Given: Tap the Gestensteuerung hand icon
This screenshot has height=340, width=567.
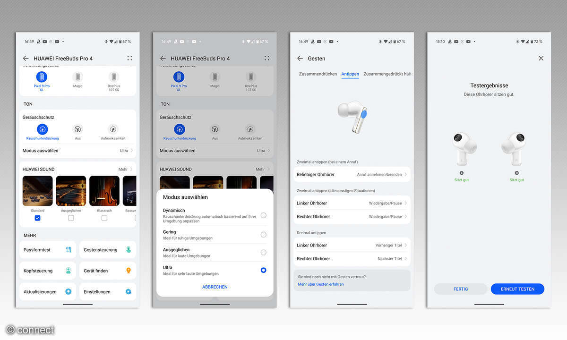Looking at the screenshot, I should [128, 250].
